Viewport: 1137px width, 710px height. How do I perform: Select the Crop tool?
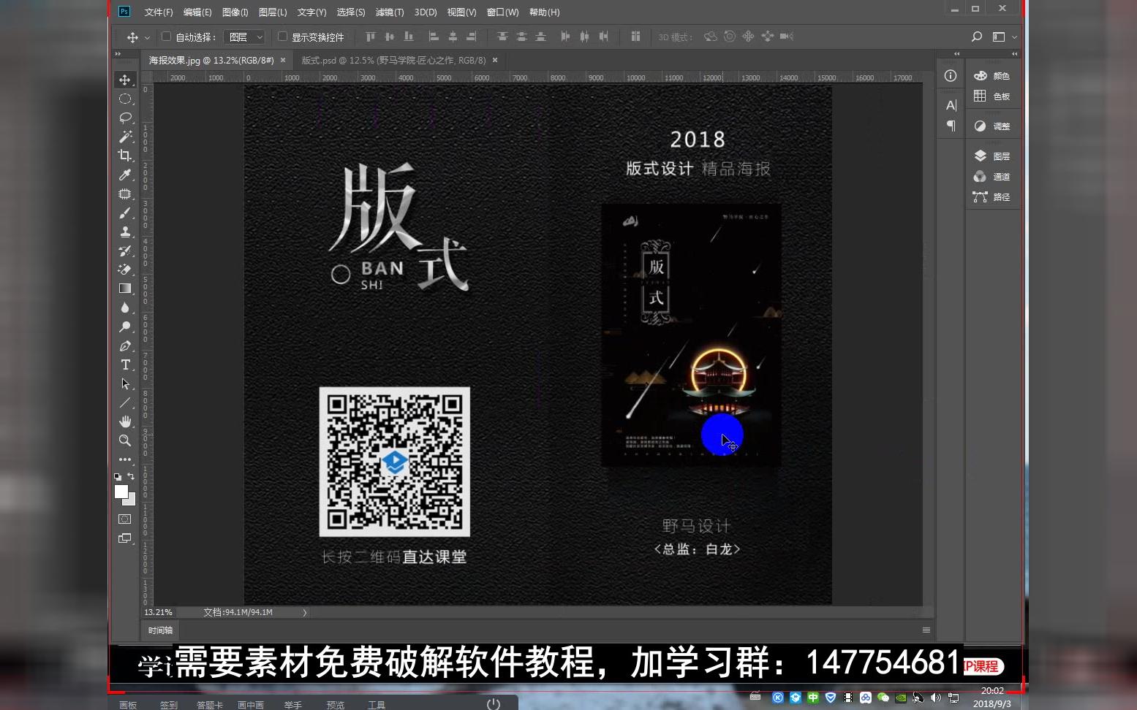coord(125,156)
